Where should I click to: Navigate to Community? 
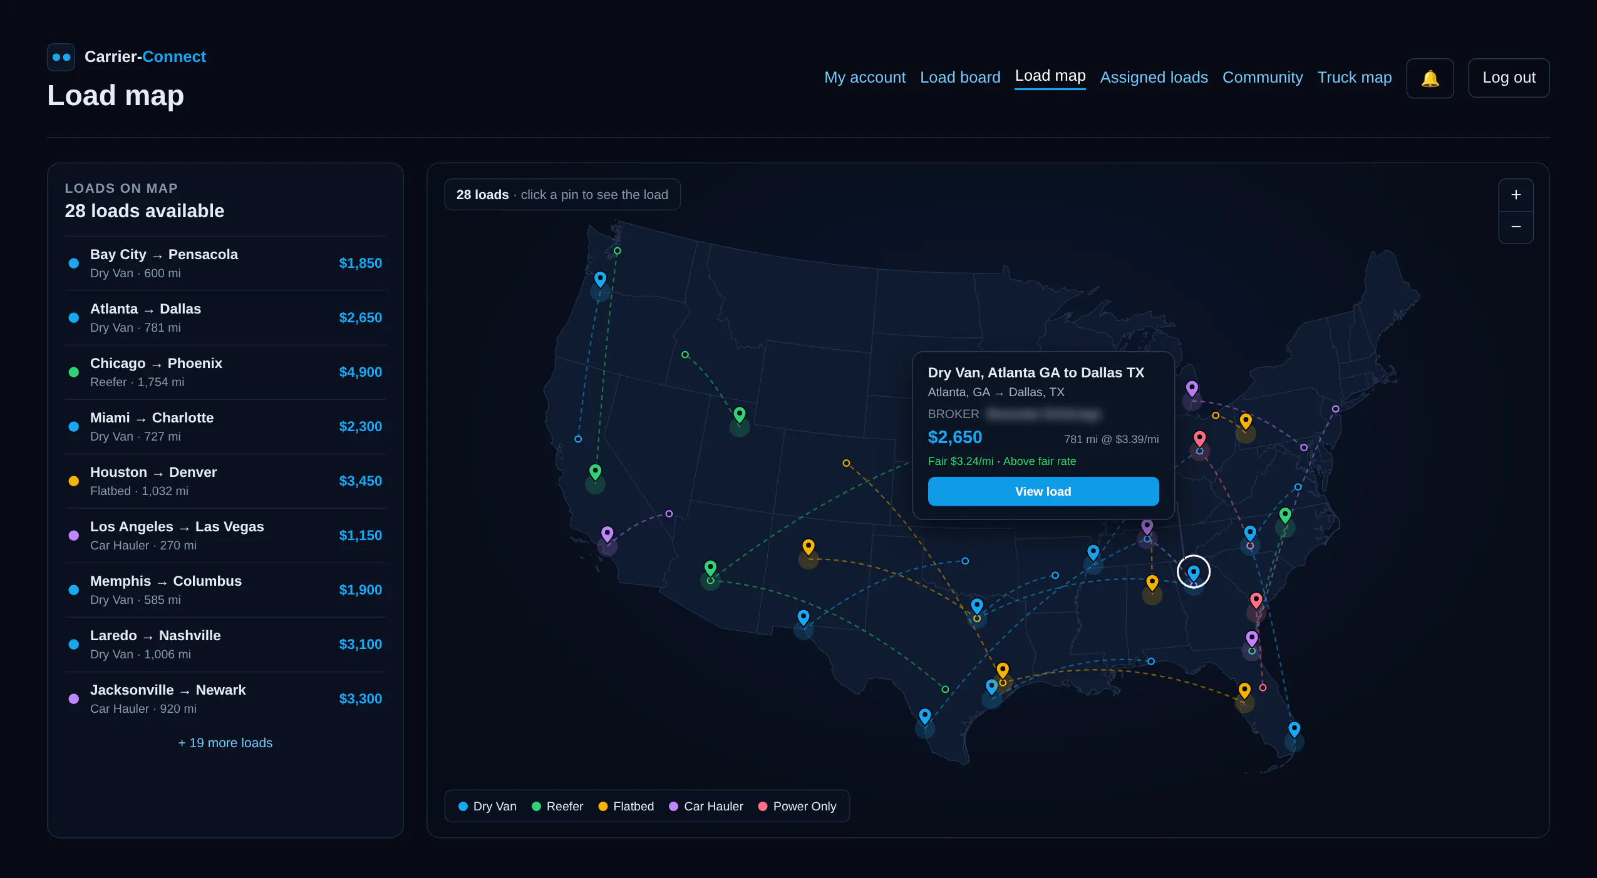tap(1262, 77)
